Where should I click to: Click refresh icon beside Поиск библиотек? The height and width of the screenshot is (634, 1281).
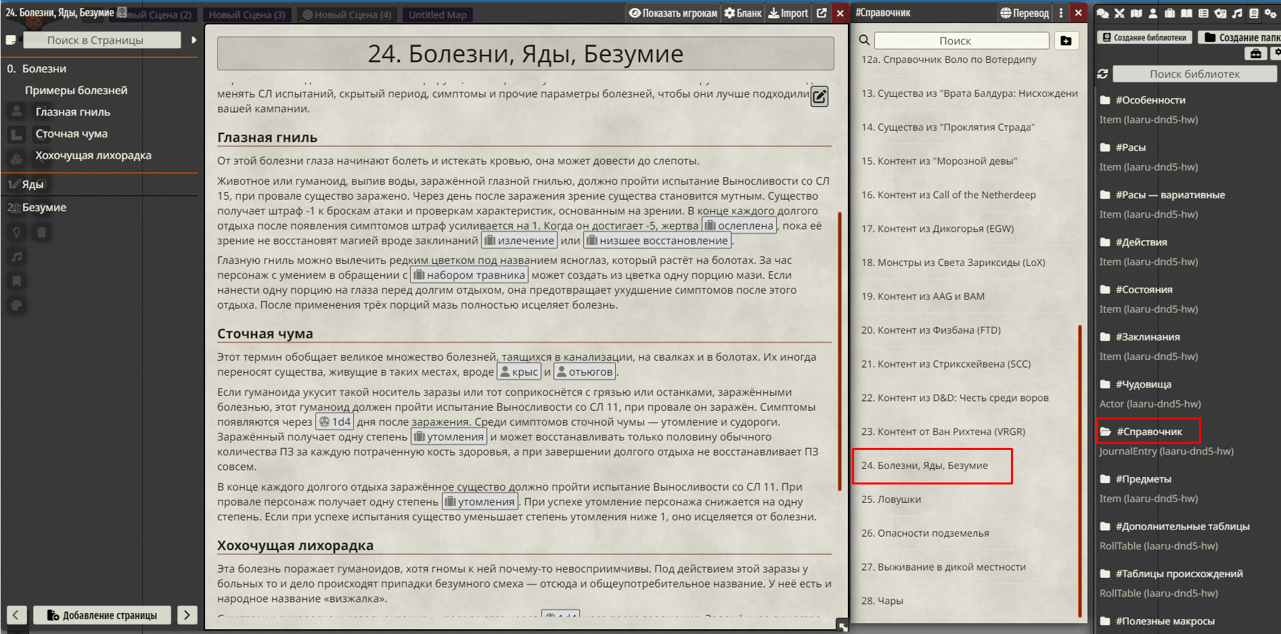pyautogui.click(x=1102, y=74)
